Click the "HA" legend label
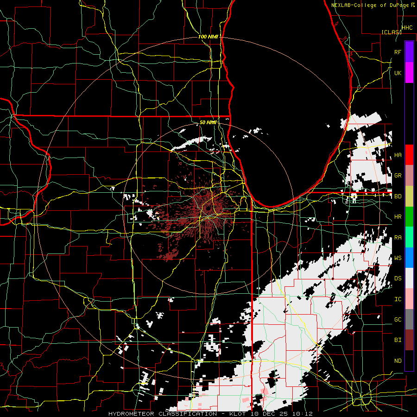417x417 pixels. click(398, 155)
